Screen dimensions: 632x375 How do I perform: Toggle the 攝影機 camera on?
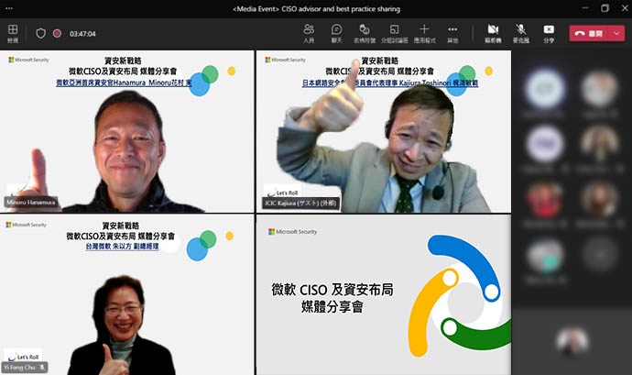pyautogui.click(x=493, y=34)
